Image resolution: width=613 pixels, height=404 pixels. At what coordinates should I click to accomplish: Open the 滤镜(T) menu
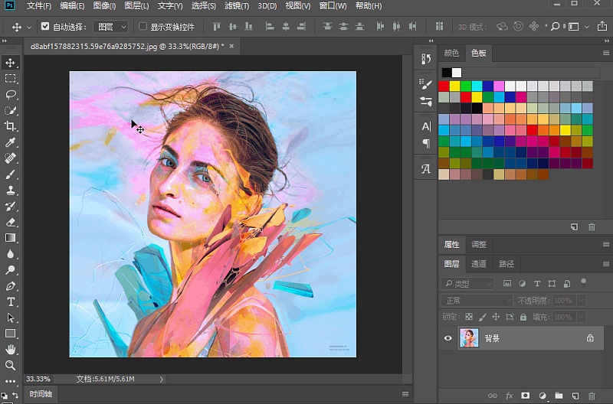[236, 6]
